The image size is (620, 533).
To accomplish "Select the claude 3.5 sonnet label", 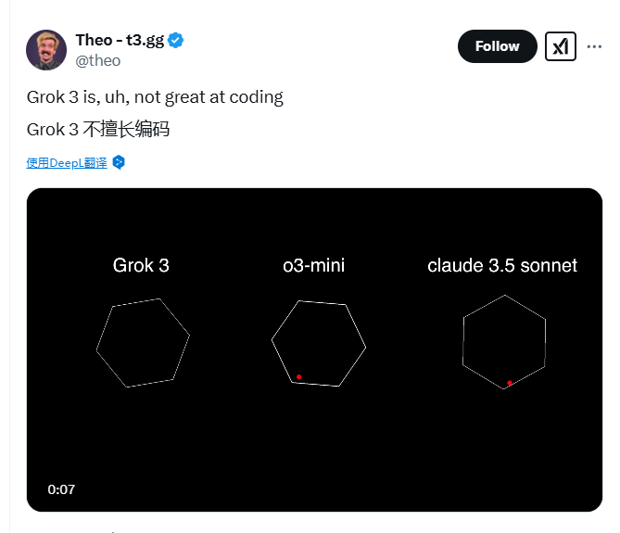I will click(502, 265).
